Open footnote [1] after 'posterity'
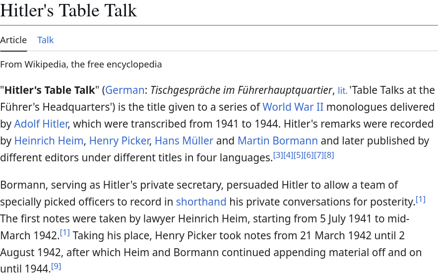Viewport: 438px width, 278px height. (421, 200)
